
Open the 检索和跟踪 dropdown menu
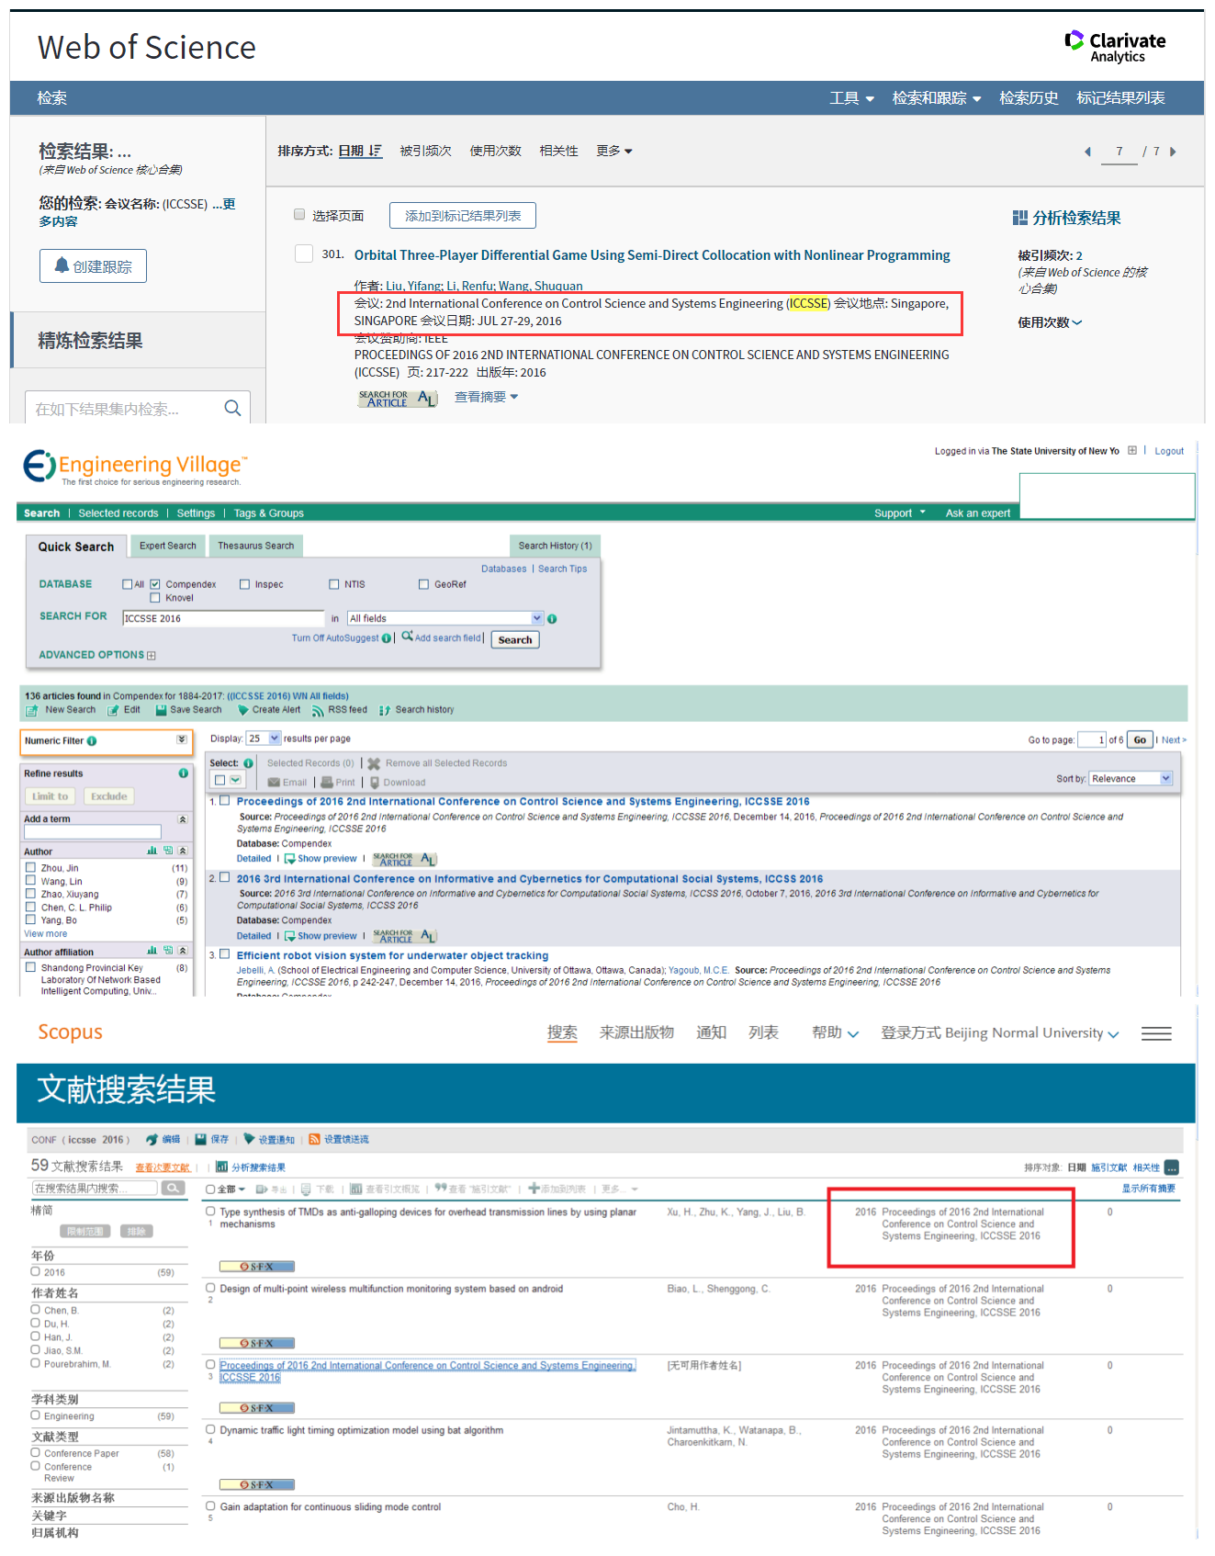coord(937,98)
